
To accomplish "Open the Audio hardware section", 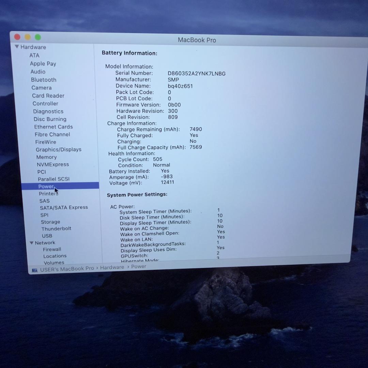I will pyautogui.click(x=38, y=72).
